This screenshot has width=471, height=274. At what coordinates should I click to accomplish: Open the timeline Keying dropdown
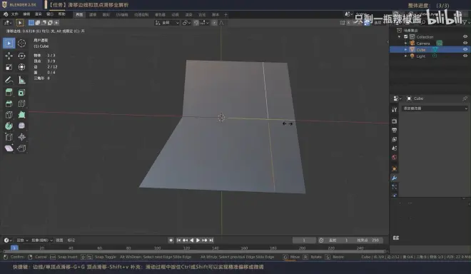42,240
